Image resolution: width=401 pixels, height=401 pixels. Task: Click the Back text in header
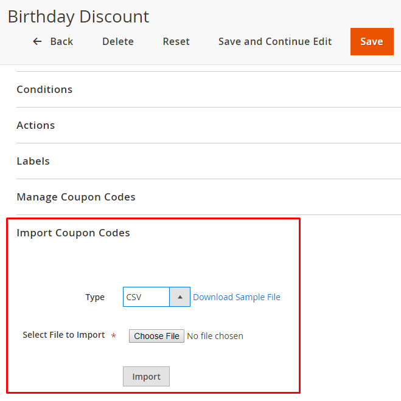(61, 41)
